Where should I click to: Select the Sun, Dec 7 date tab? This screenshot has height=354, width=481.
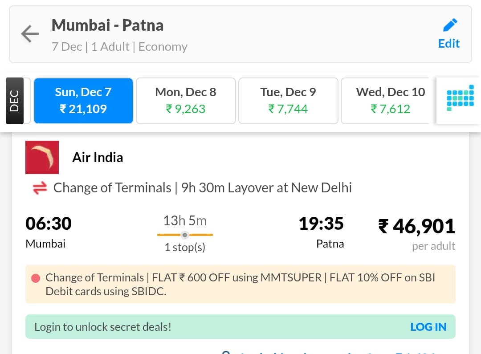[x=83, y=101]
